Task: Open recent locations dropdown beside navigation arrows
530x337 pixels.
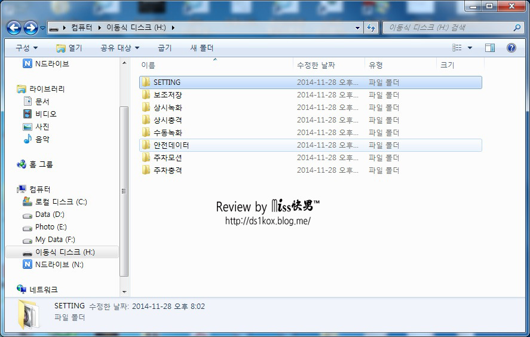Action: [x=42, y=27]
